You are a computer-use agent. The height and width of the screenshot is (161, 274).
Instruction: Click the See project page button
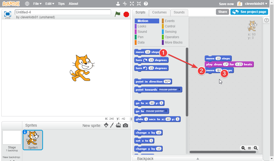pyautogui.click(x=249, y=12)
